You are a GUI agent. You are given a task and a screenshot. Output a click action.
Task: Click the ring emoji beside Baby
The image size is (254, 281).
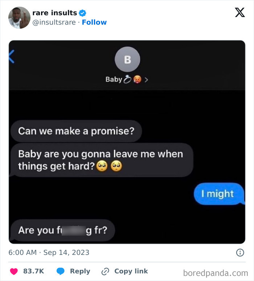coord(127,79)
